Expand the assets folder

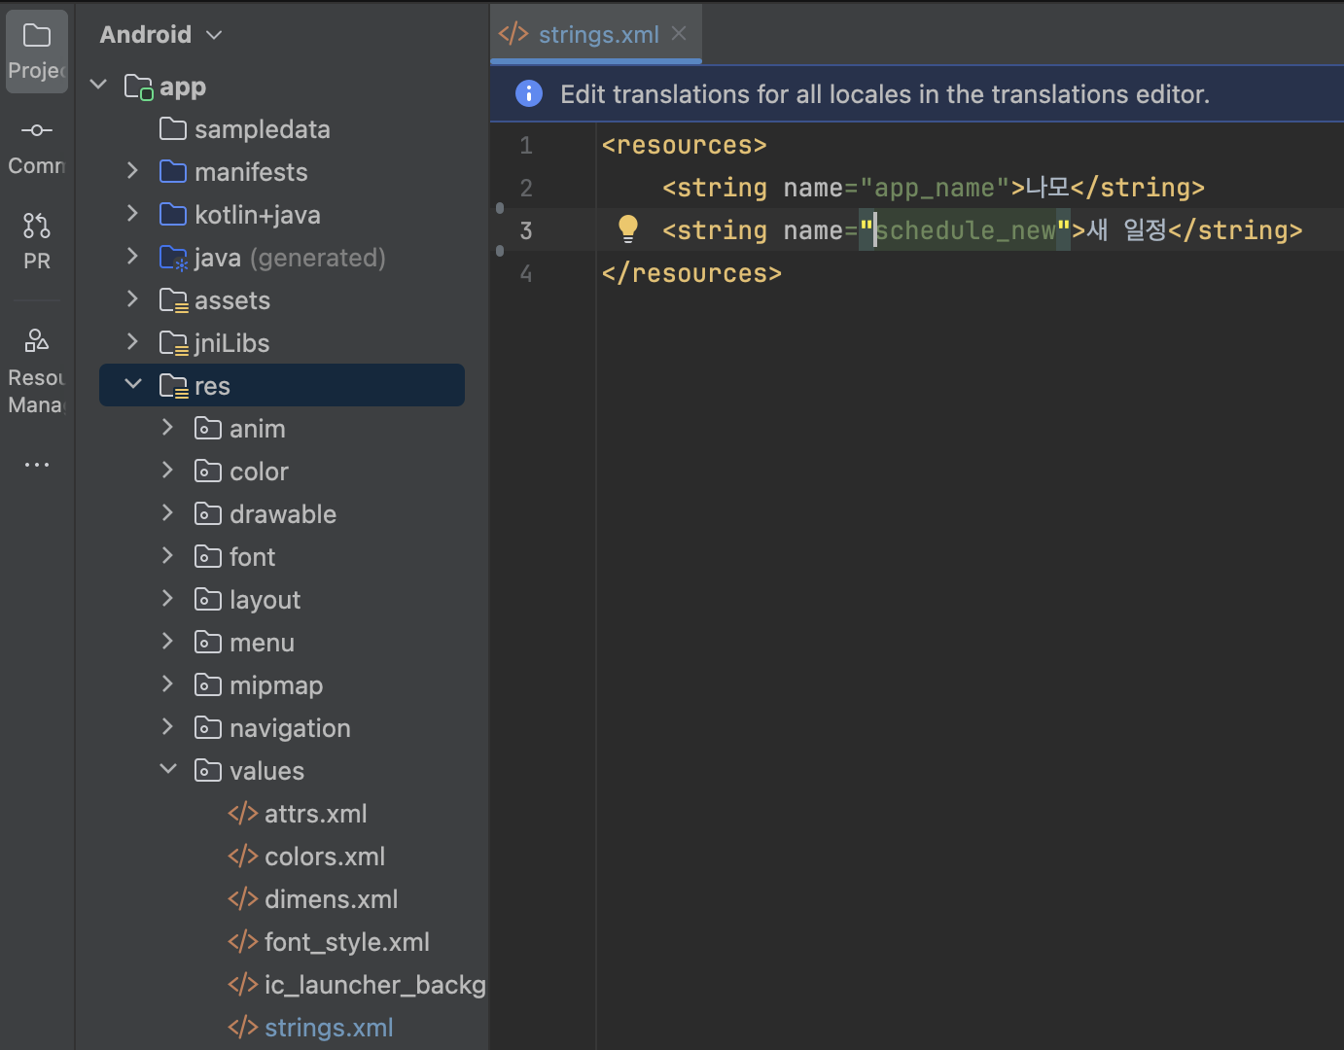pos(133,299)
